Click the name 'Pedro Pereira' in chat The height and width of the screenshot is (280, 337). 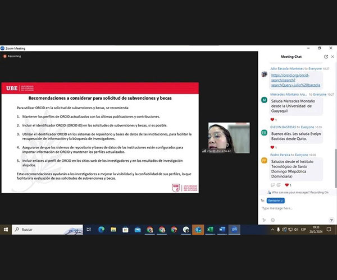pos(280,155)
